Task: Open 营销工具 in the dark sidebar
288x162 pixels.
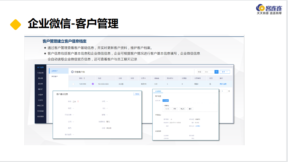Action: [40, 105]
